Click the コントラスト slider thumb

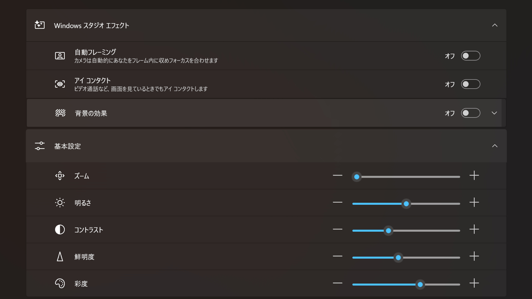[388, 231]
